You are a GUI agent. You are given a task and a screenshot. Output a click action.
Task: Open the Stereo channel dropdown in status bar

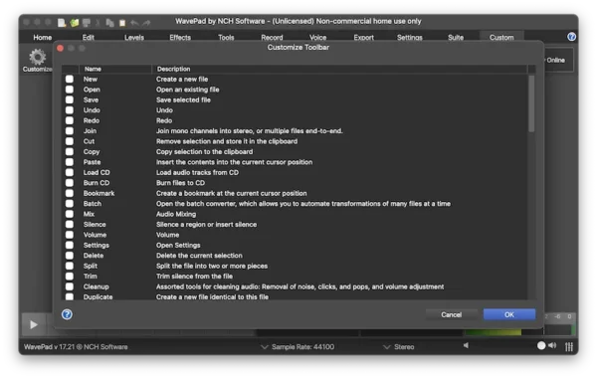coord(399,347)
